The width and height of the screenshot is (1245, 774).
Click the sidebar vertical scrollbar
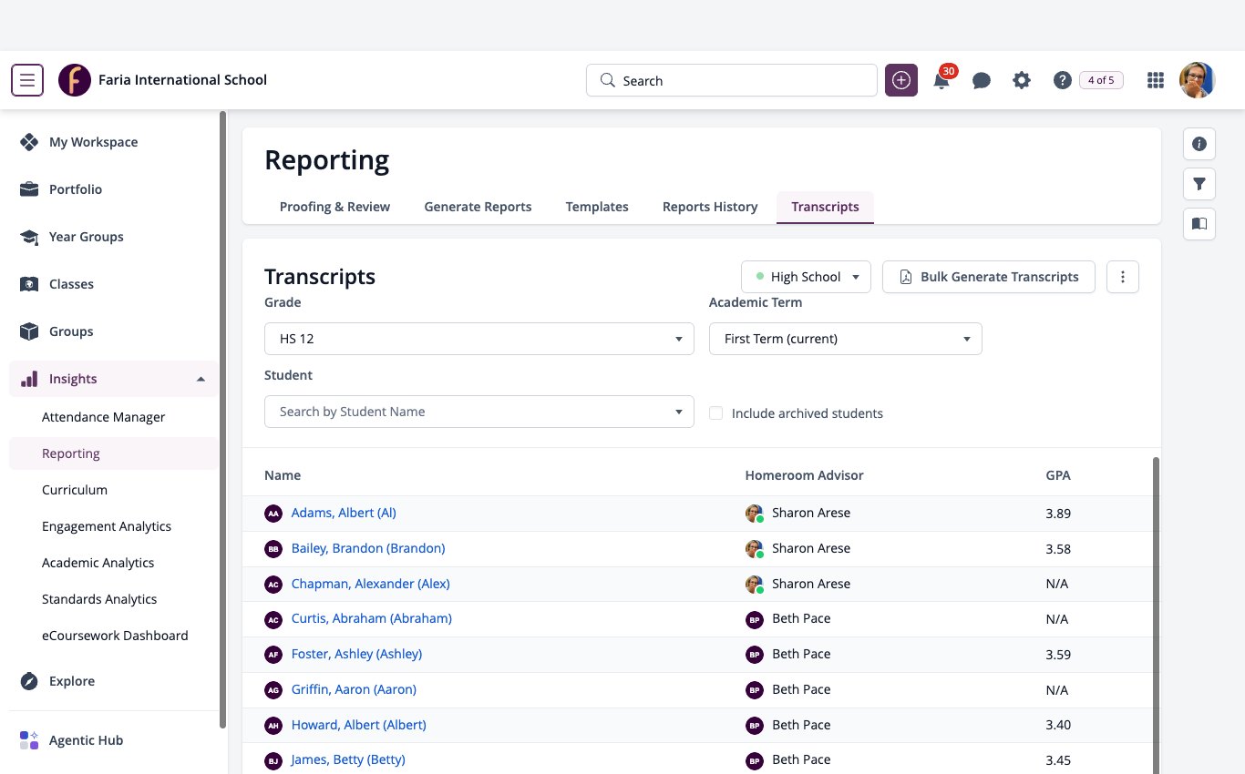point(223,419)
